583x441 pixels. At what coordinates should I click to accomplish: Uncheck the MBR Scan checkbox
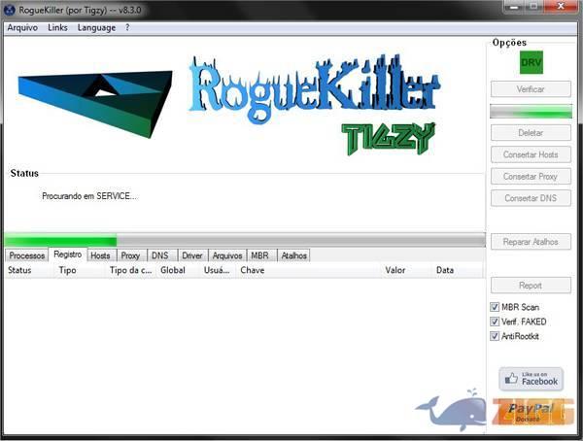496,307
